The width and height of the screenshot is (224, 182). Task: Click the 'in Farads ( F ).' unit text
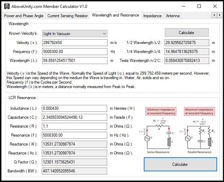[x=122, y=117]
